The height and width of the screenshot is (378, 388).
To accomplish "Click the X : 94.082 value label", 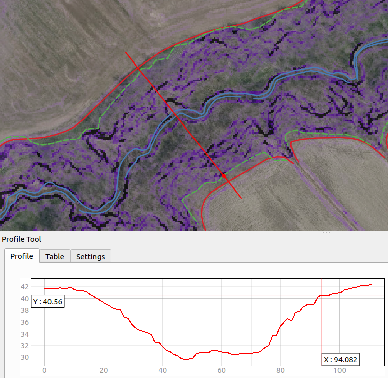I will 341,360.
